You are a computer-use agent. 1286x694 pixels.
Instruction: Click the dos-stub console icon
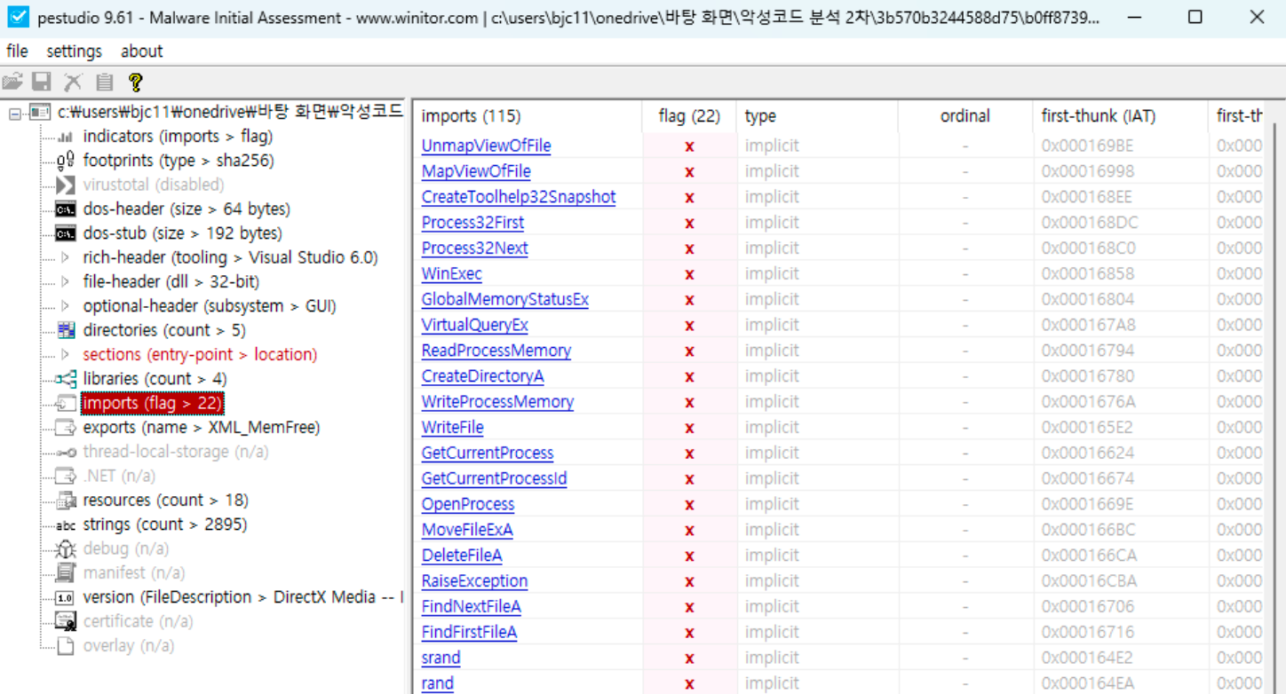click(x=66, y=233)
